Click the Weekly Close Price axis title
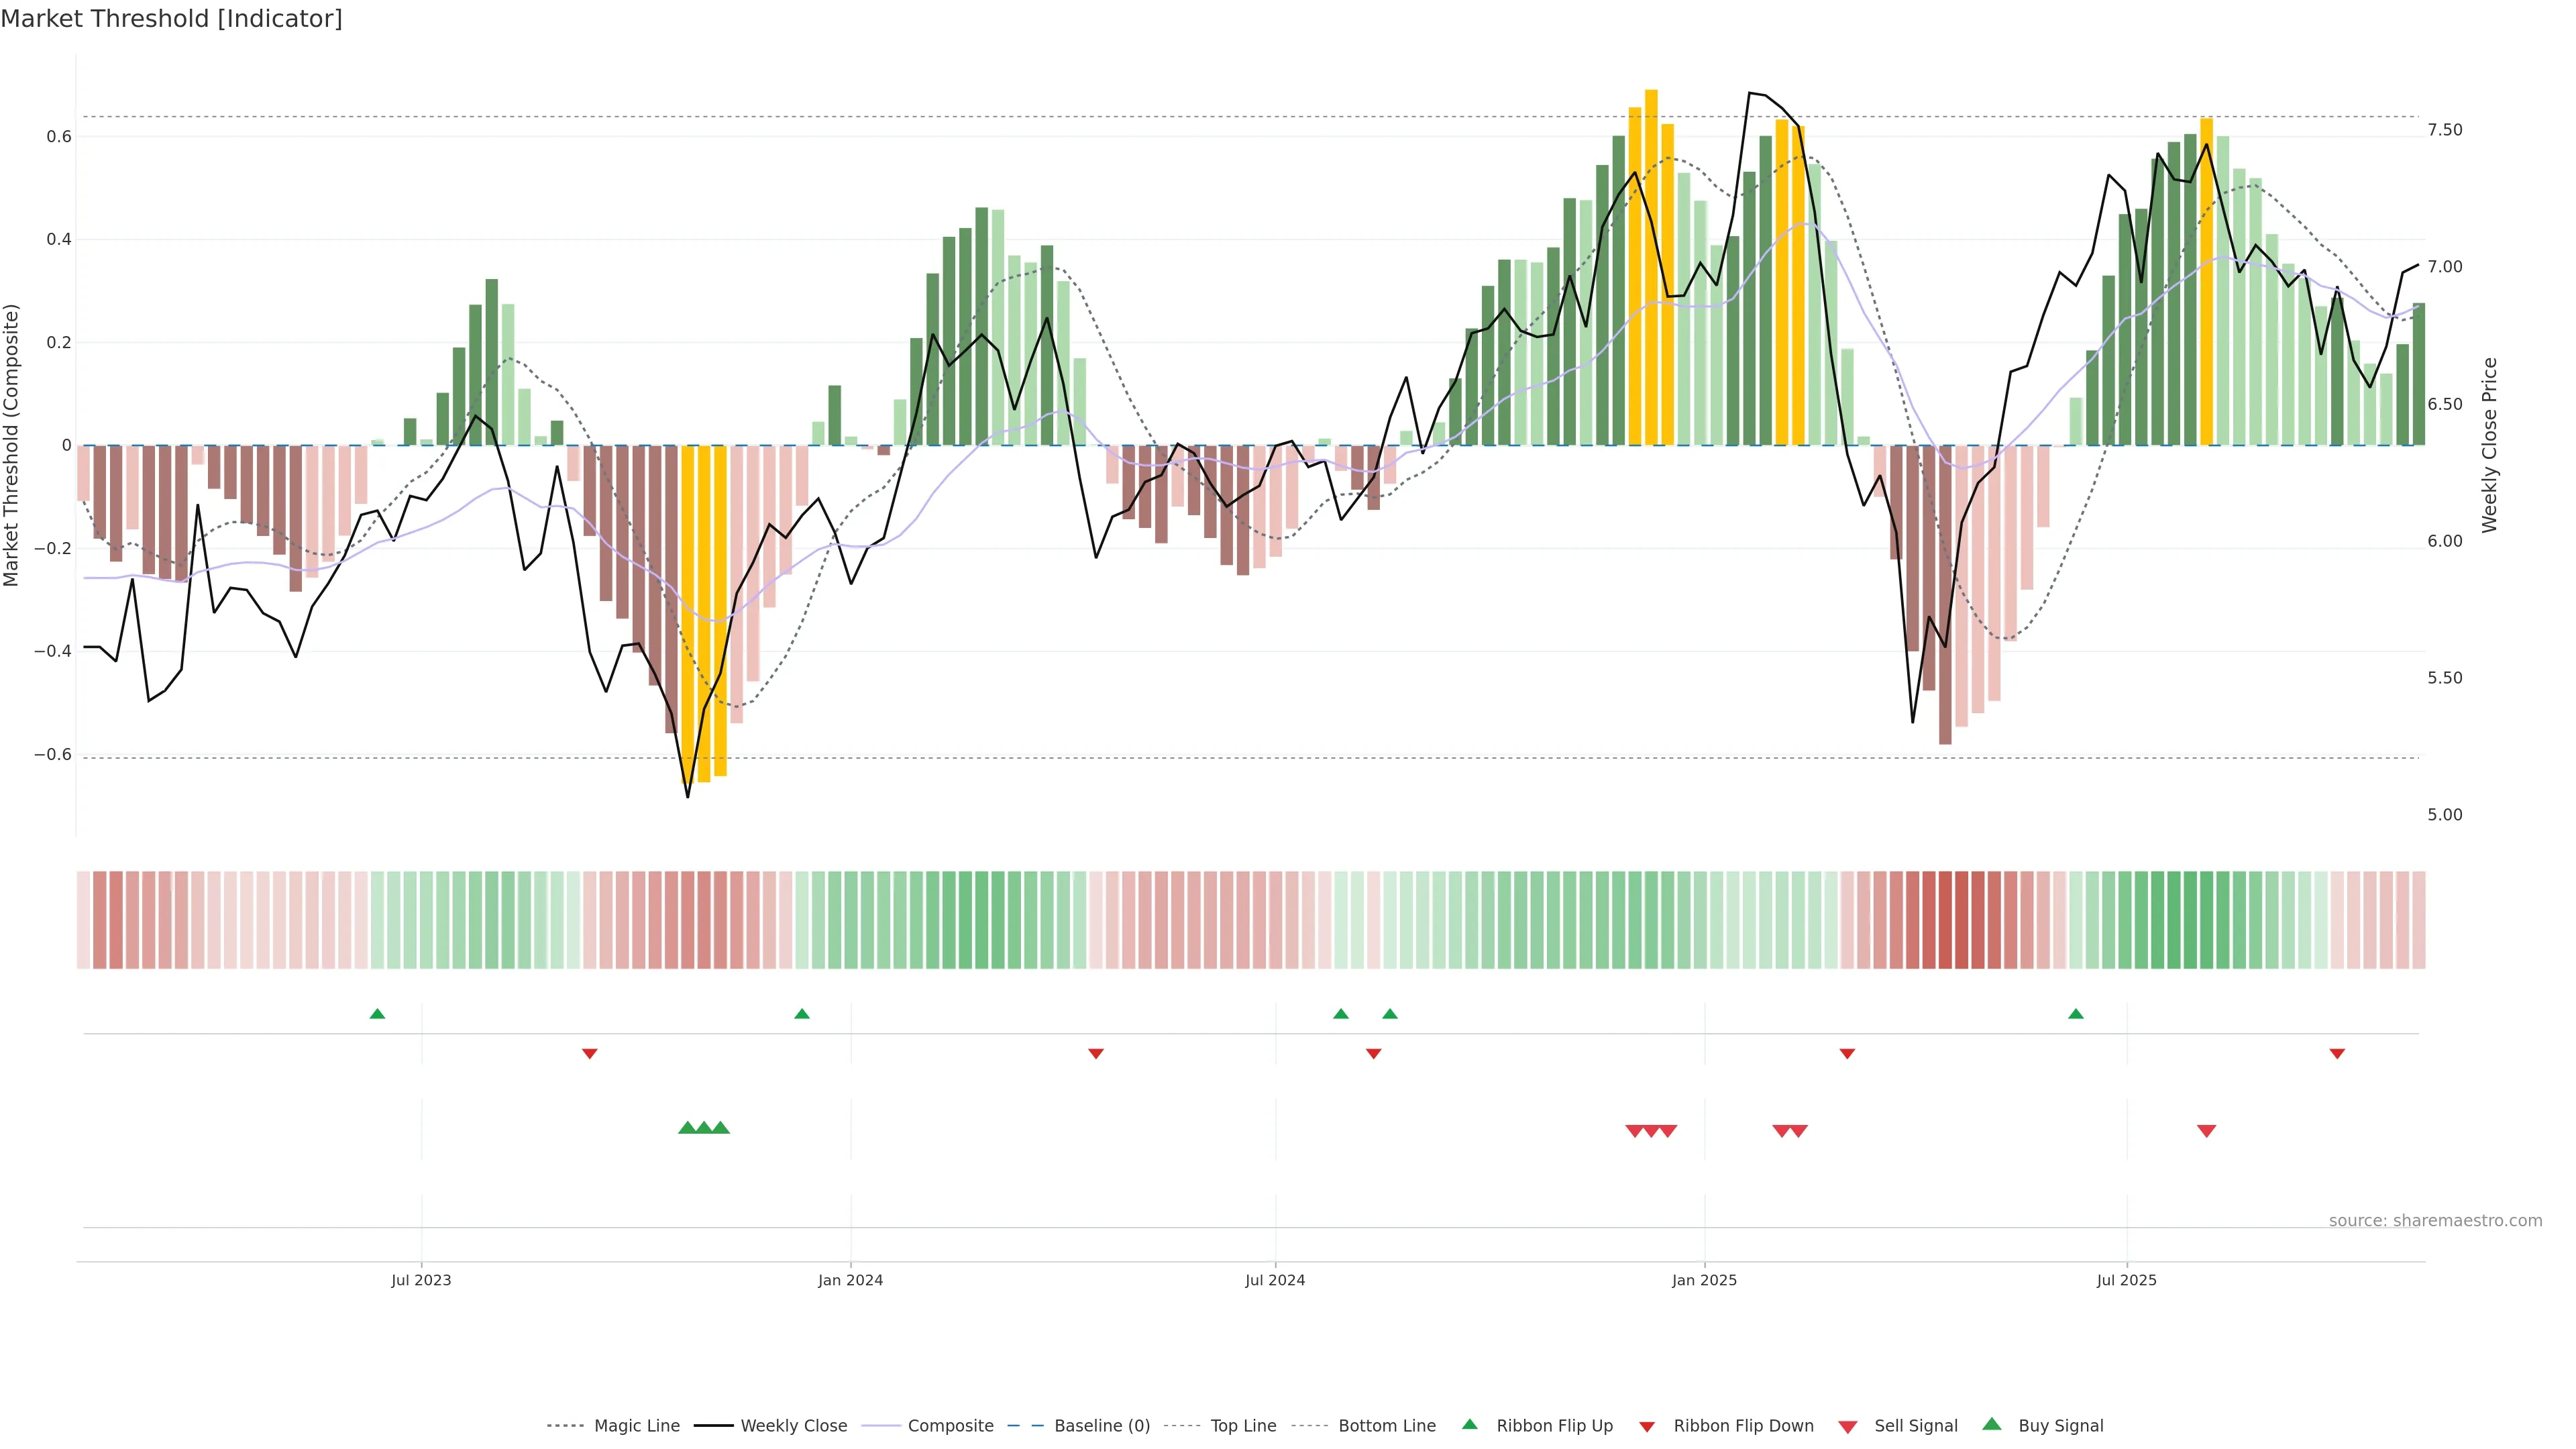 point(2489,445)
